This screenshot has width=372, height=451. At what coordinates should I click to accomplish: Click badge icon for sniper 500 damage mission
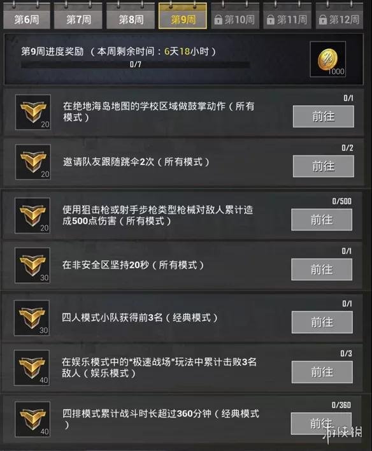click(32, 215)
